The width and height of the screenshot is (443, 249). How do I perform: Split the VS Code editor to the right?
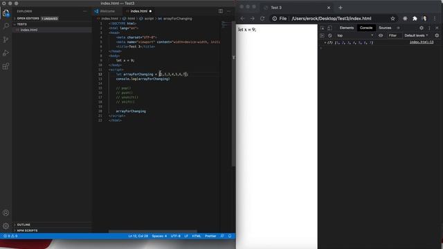coord(221,11)
